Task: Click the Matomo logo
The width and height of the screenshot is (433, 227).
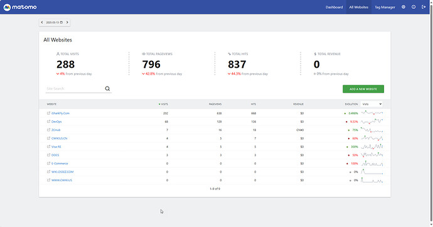Action: [20, 7]
